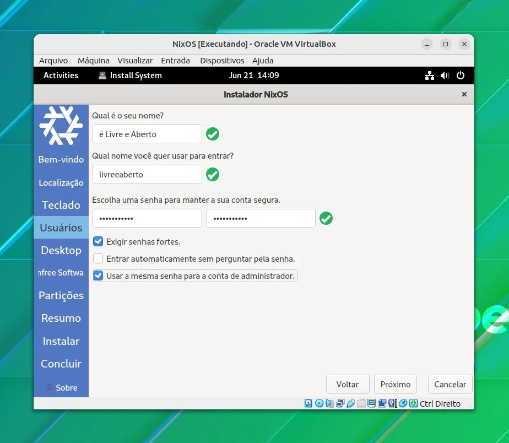Click the Próximo button
The height and width of the screenshot is (443, 509).
coord(395,384)
